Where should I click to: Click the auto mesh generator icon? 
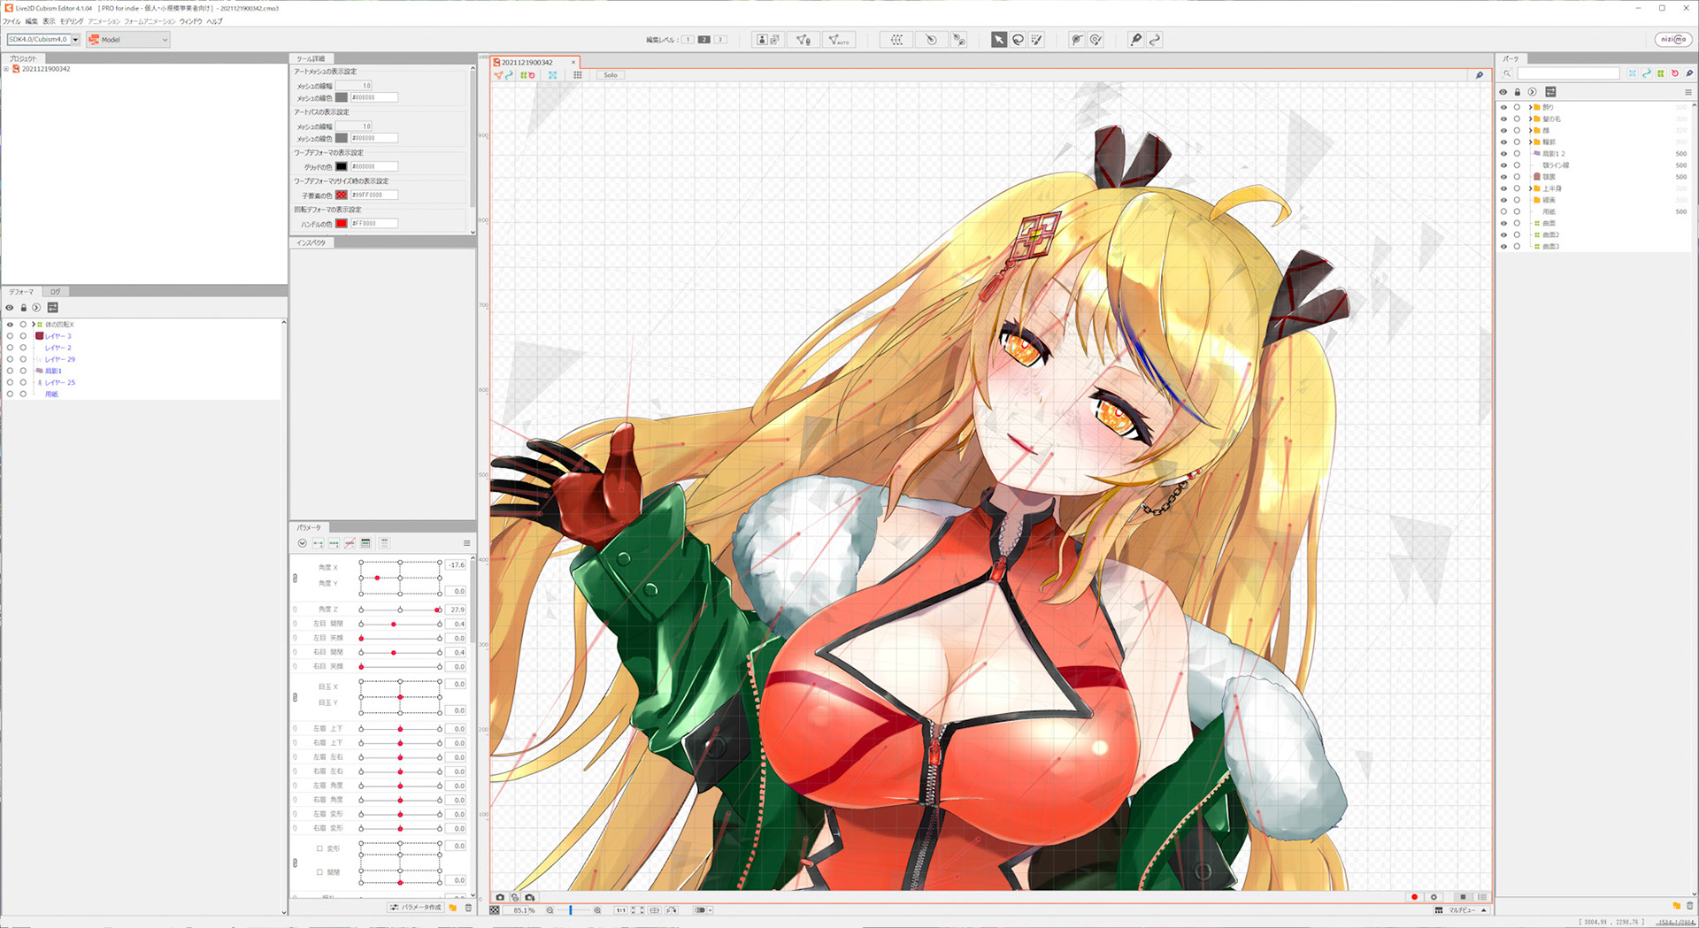tap(837, 40)
